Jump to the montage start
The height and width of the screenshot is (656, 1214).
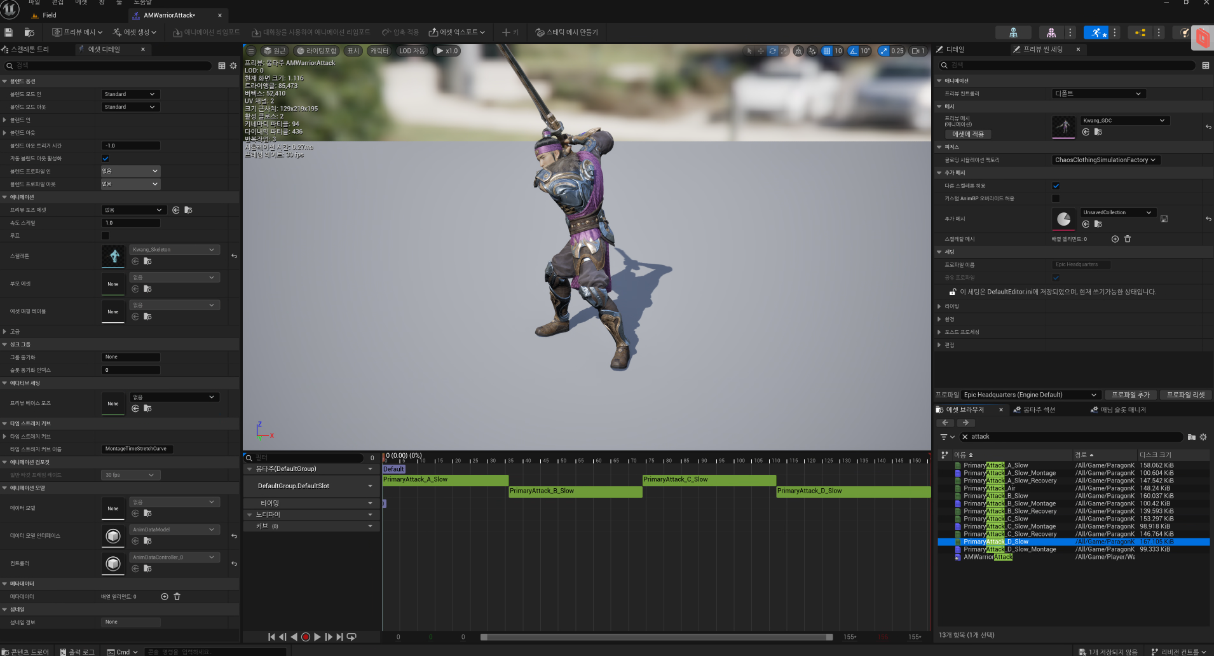tap(271, 637)
